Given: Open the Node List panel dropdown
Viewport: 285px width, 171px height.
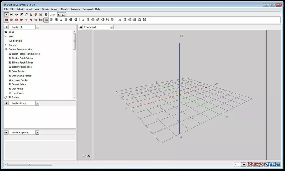Looking at the screenshot, I should (x=37, y=27).
